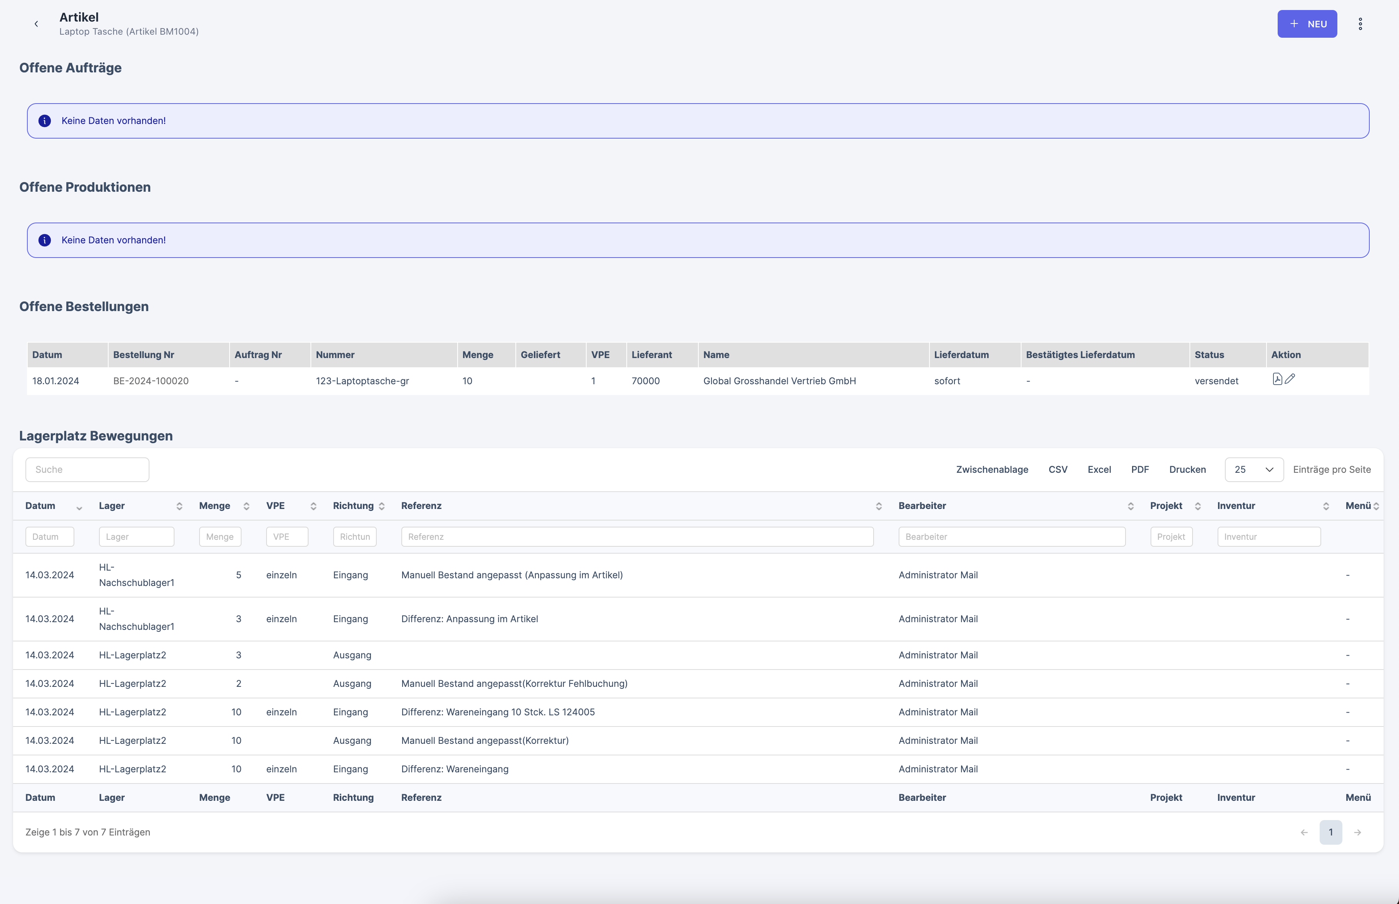This screenshot has height=904, width=1399.
Task: Edit order BE-2024-100020 with pencil icon
Action: click(x=1290, y=379)
